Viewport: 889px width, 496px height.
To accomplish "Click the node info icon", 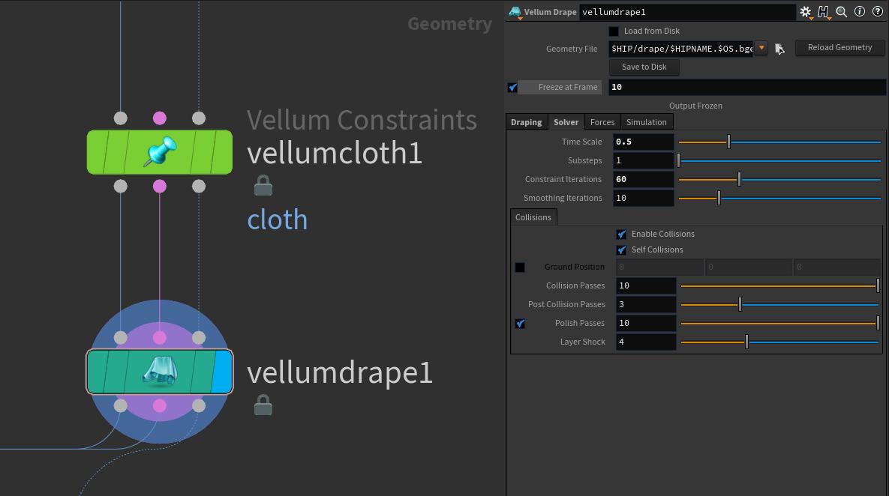I will click(x=860, y=11).
